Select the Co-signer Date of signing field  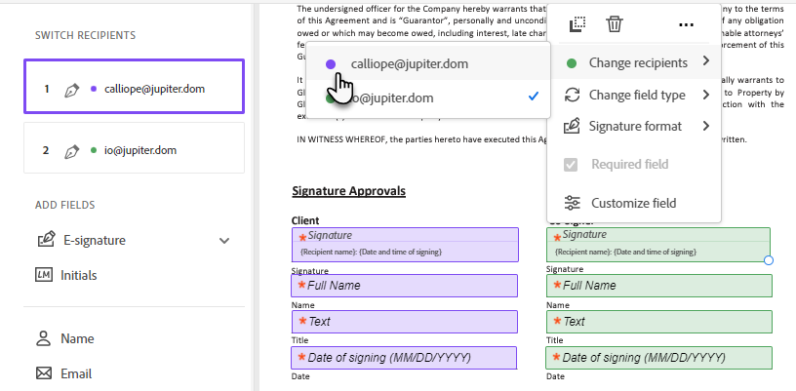[658, 358]
